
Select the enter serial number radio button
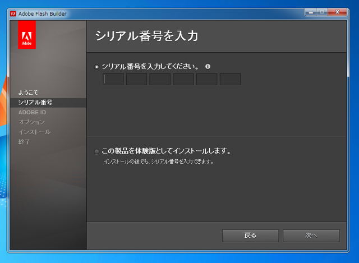point(96,67)
